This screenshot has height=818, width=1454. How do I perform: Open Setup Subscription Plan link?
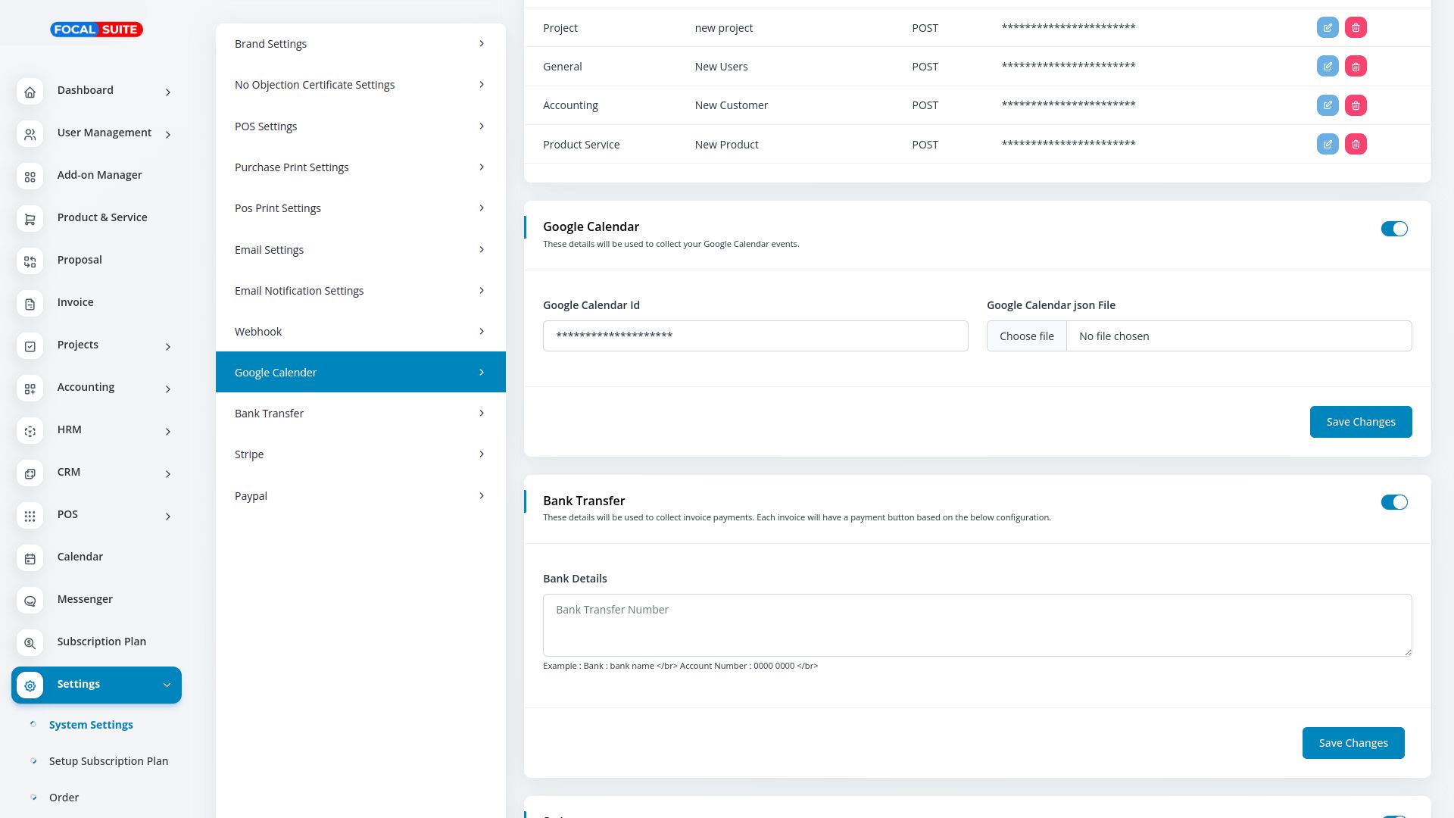(108, 761)
